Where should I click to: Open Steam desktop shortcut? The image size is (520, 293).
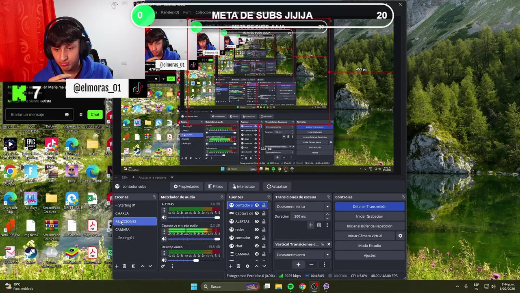point(30,255)
